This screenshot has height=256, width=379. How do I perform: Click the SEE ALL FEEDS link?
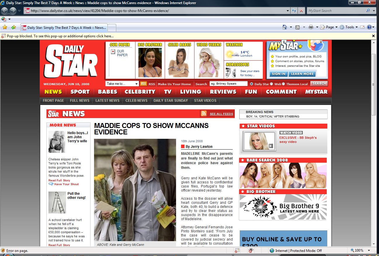(x=221, y=114)
